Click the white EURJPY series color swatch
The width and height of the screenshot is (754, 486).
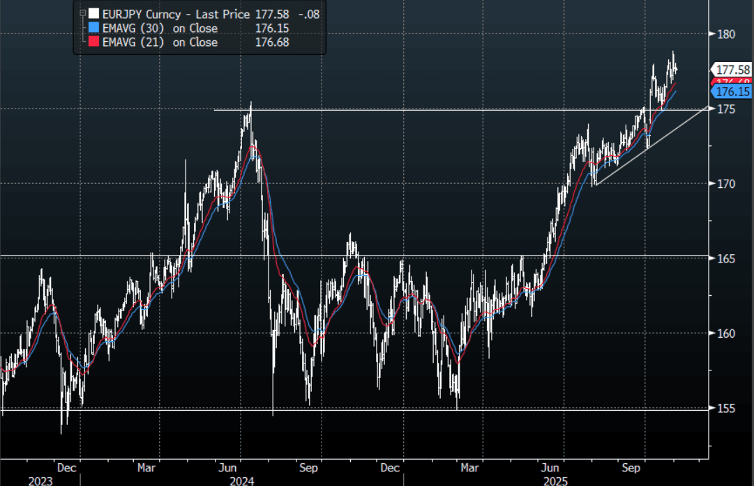point(95,13)
